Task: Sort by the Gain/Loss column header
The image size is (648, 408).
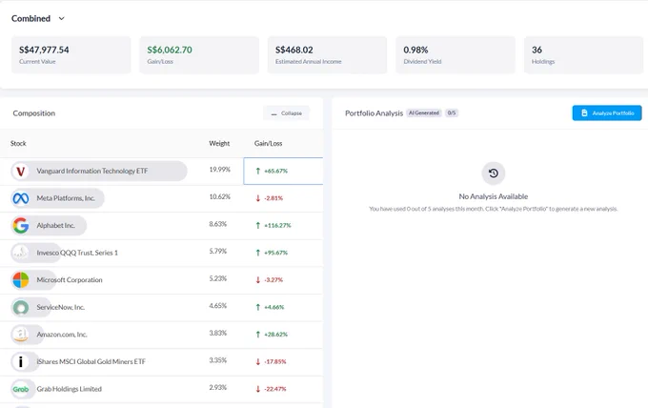Action: coord(268,143)
